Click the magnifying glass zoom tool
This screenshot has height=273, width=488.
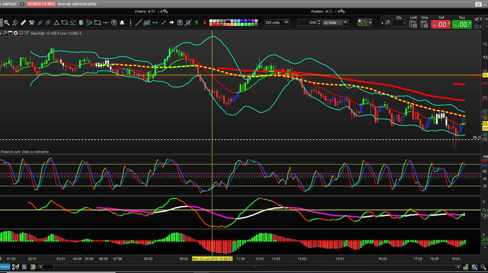pos(7,22)
